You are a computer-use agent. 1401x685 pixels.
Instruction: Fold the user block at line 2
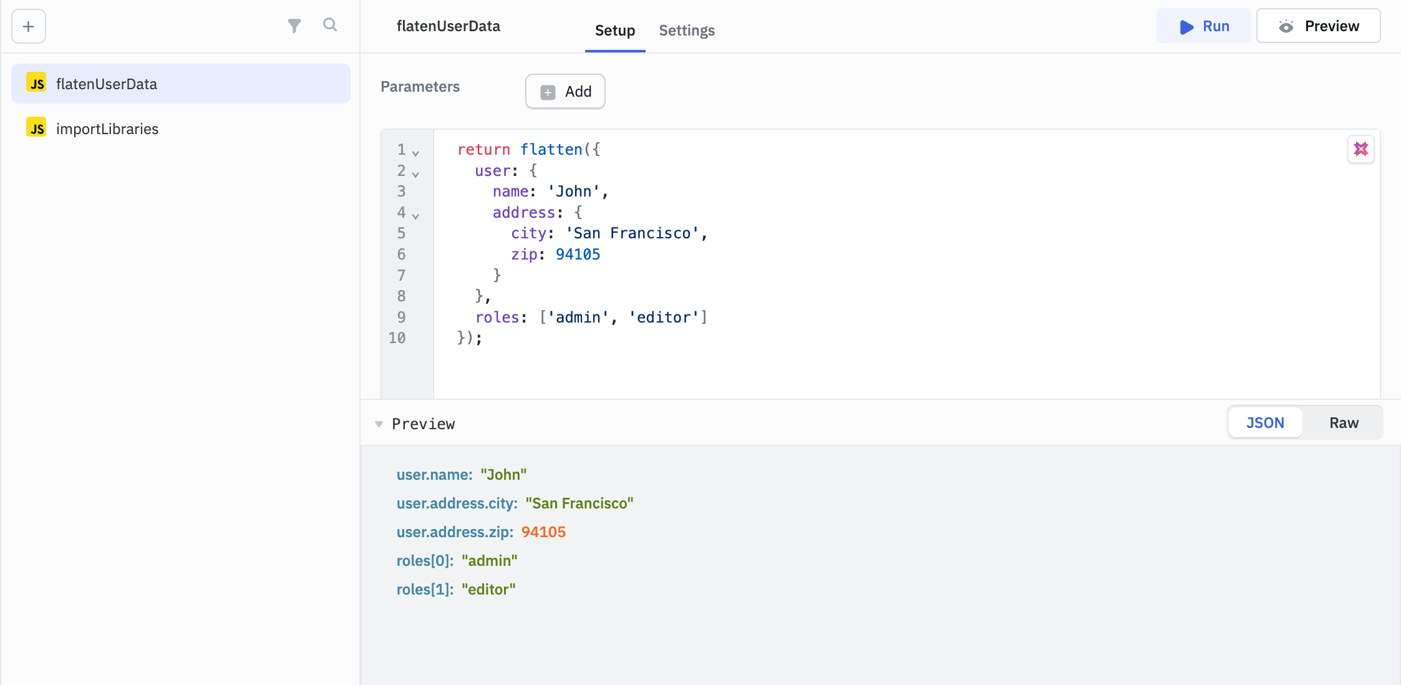(x=415, y=174)
